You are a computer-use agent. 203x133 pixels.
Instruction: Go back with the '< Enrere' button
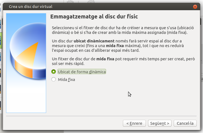134,123
